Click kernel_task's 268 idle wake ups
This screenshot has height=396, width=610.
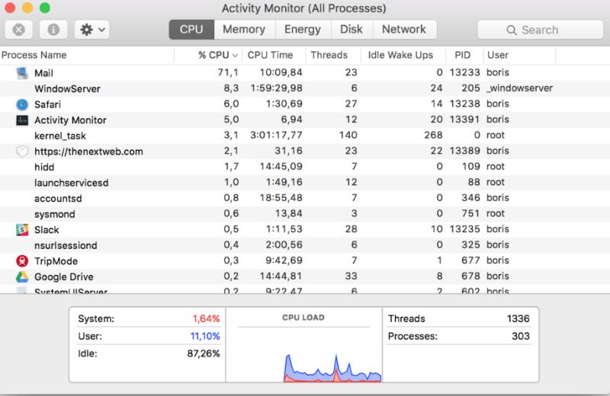tap(433, 135)
